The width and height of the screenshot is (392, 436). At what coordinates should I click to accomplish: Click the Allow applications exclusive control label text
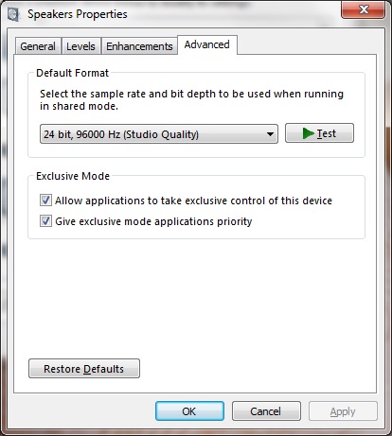pos(193,201)
